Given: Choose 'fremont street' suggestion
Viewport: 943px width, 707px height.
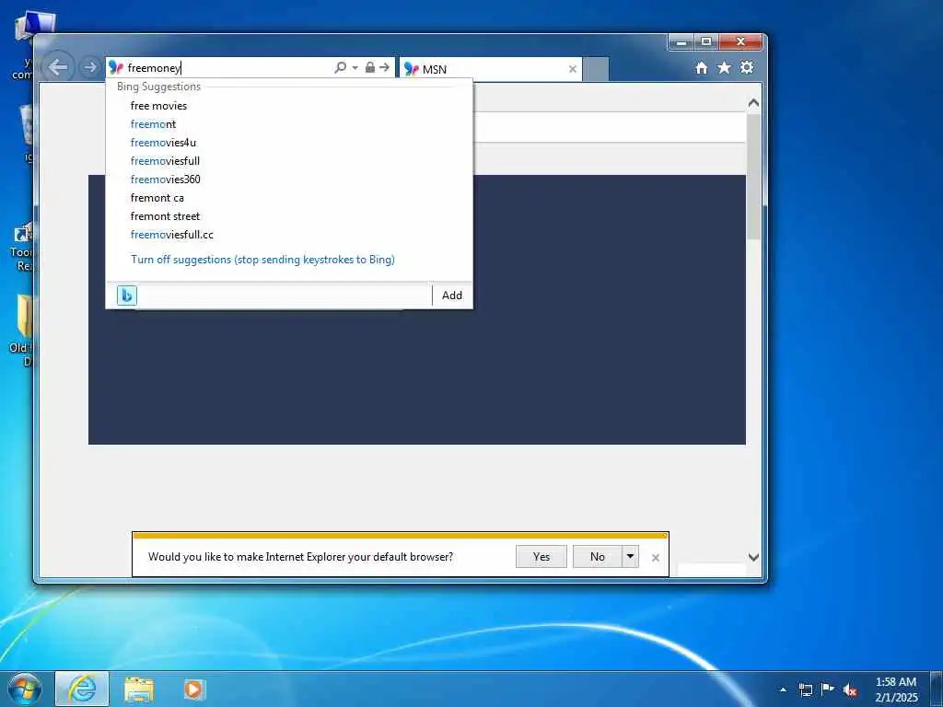Looking at the screenshot, I should 166,215.
